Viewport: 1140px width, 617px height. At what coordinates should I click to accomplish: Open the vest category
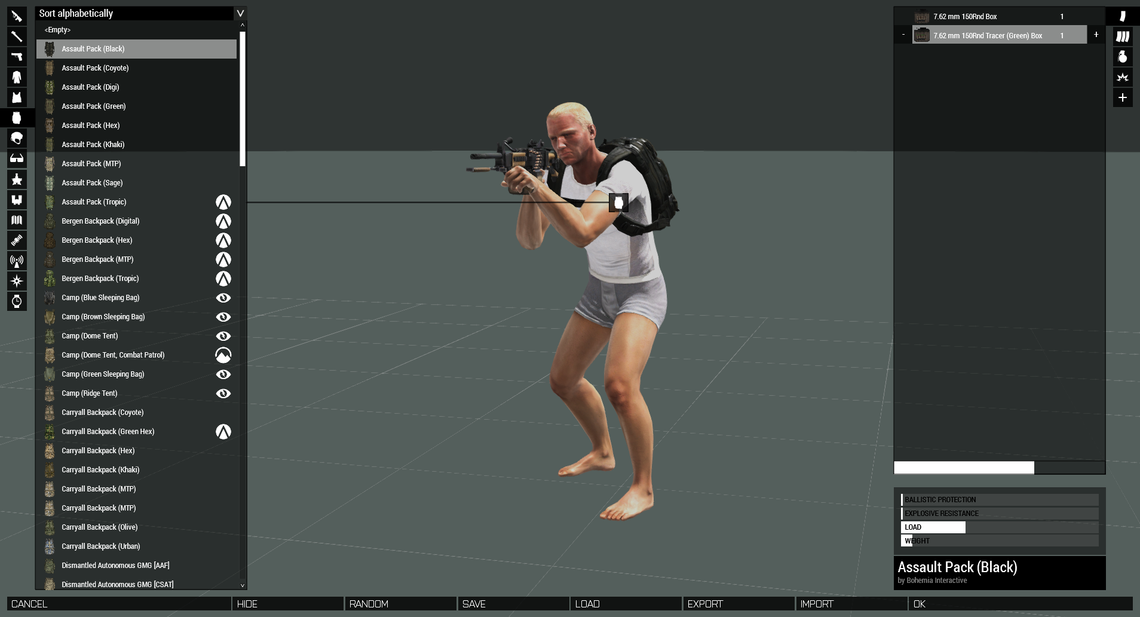[17, 97]
